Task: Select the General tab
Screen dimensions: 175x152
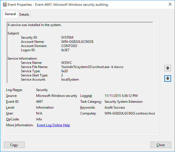Action: [x=10, y=14]
